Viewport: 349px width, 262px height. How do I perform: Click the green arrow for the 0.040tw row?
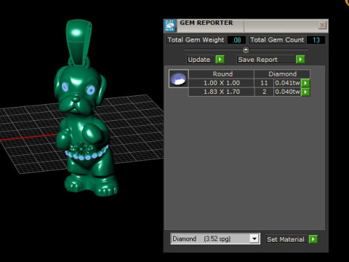pyautogui.click(x=305, y=92)
